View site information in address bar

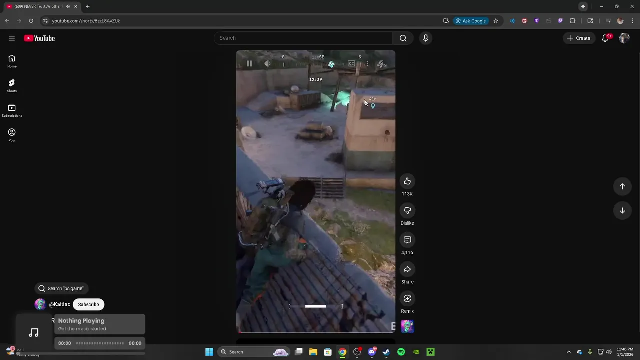click(x=45, y=21)
